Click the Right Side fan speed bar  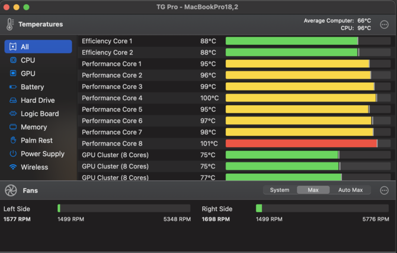[322, 208]
